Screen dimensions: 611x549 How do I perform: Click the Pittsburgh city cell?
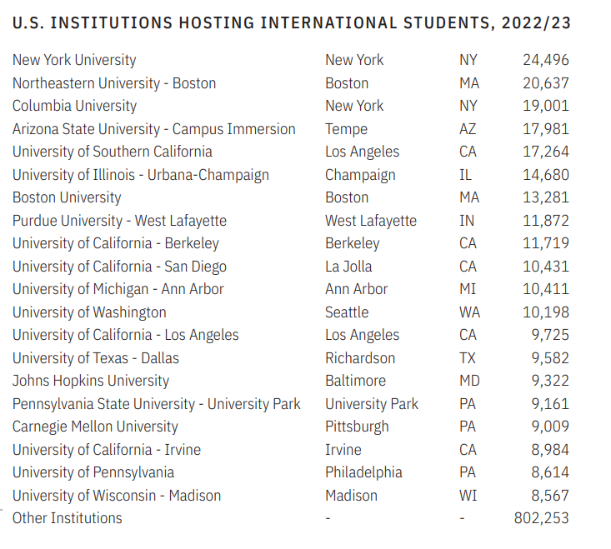point(357,427)
